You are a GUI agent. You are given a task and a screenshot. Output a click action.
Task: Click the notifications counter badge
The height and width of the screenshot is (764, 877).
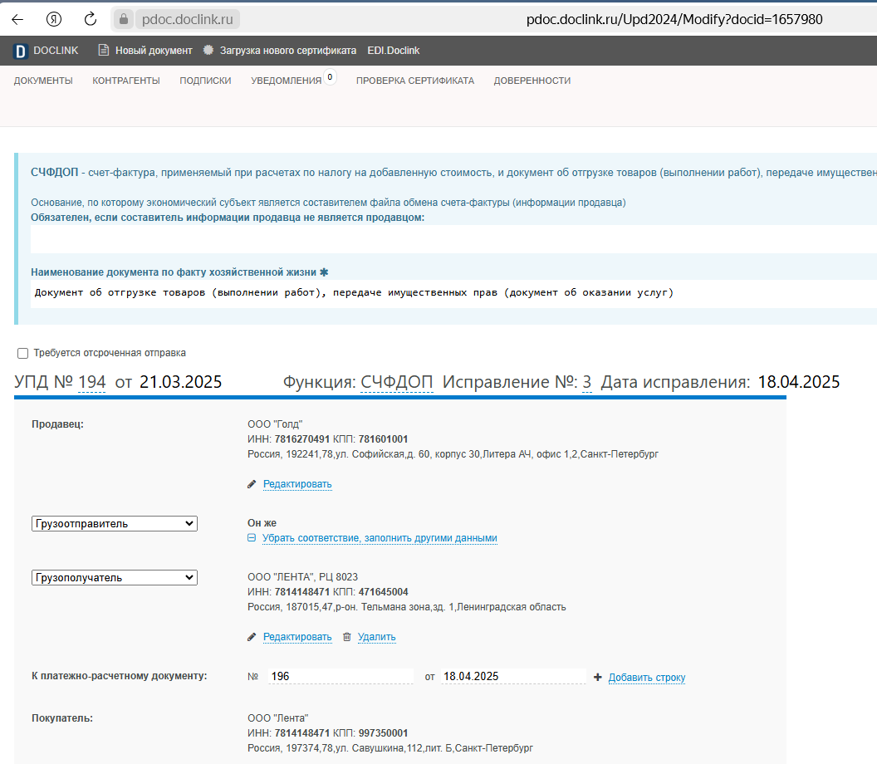point(330,77)
